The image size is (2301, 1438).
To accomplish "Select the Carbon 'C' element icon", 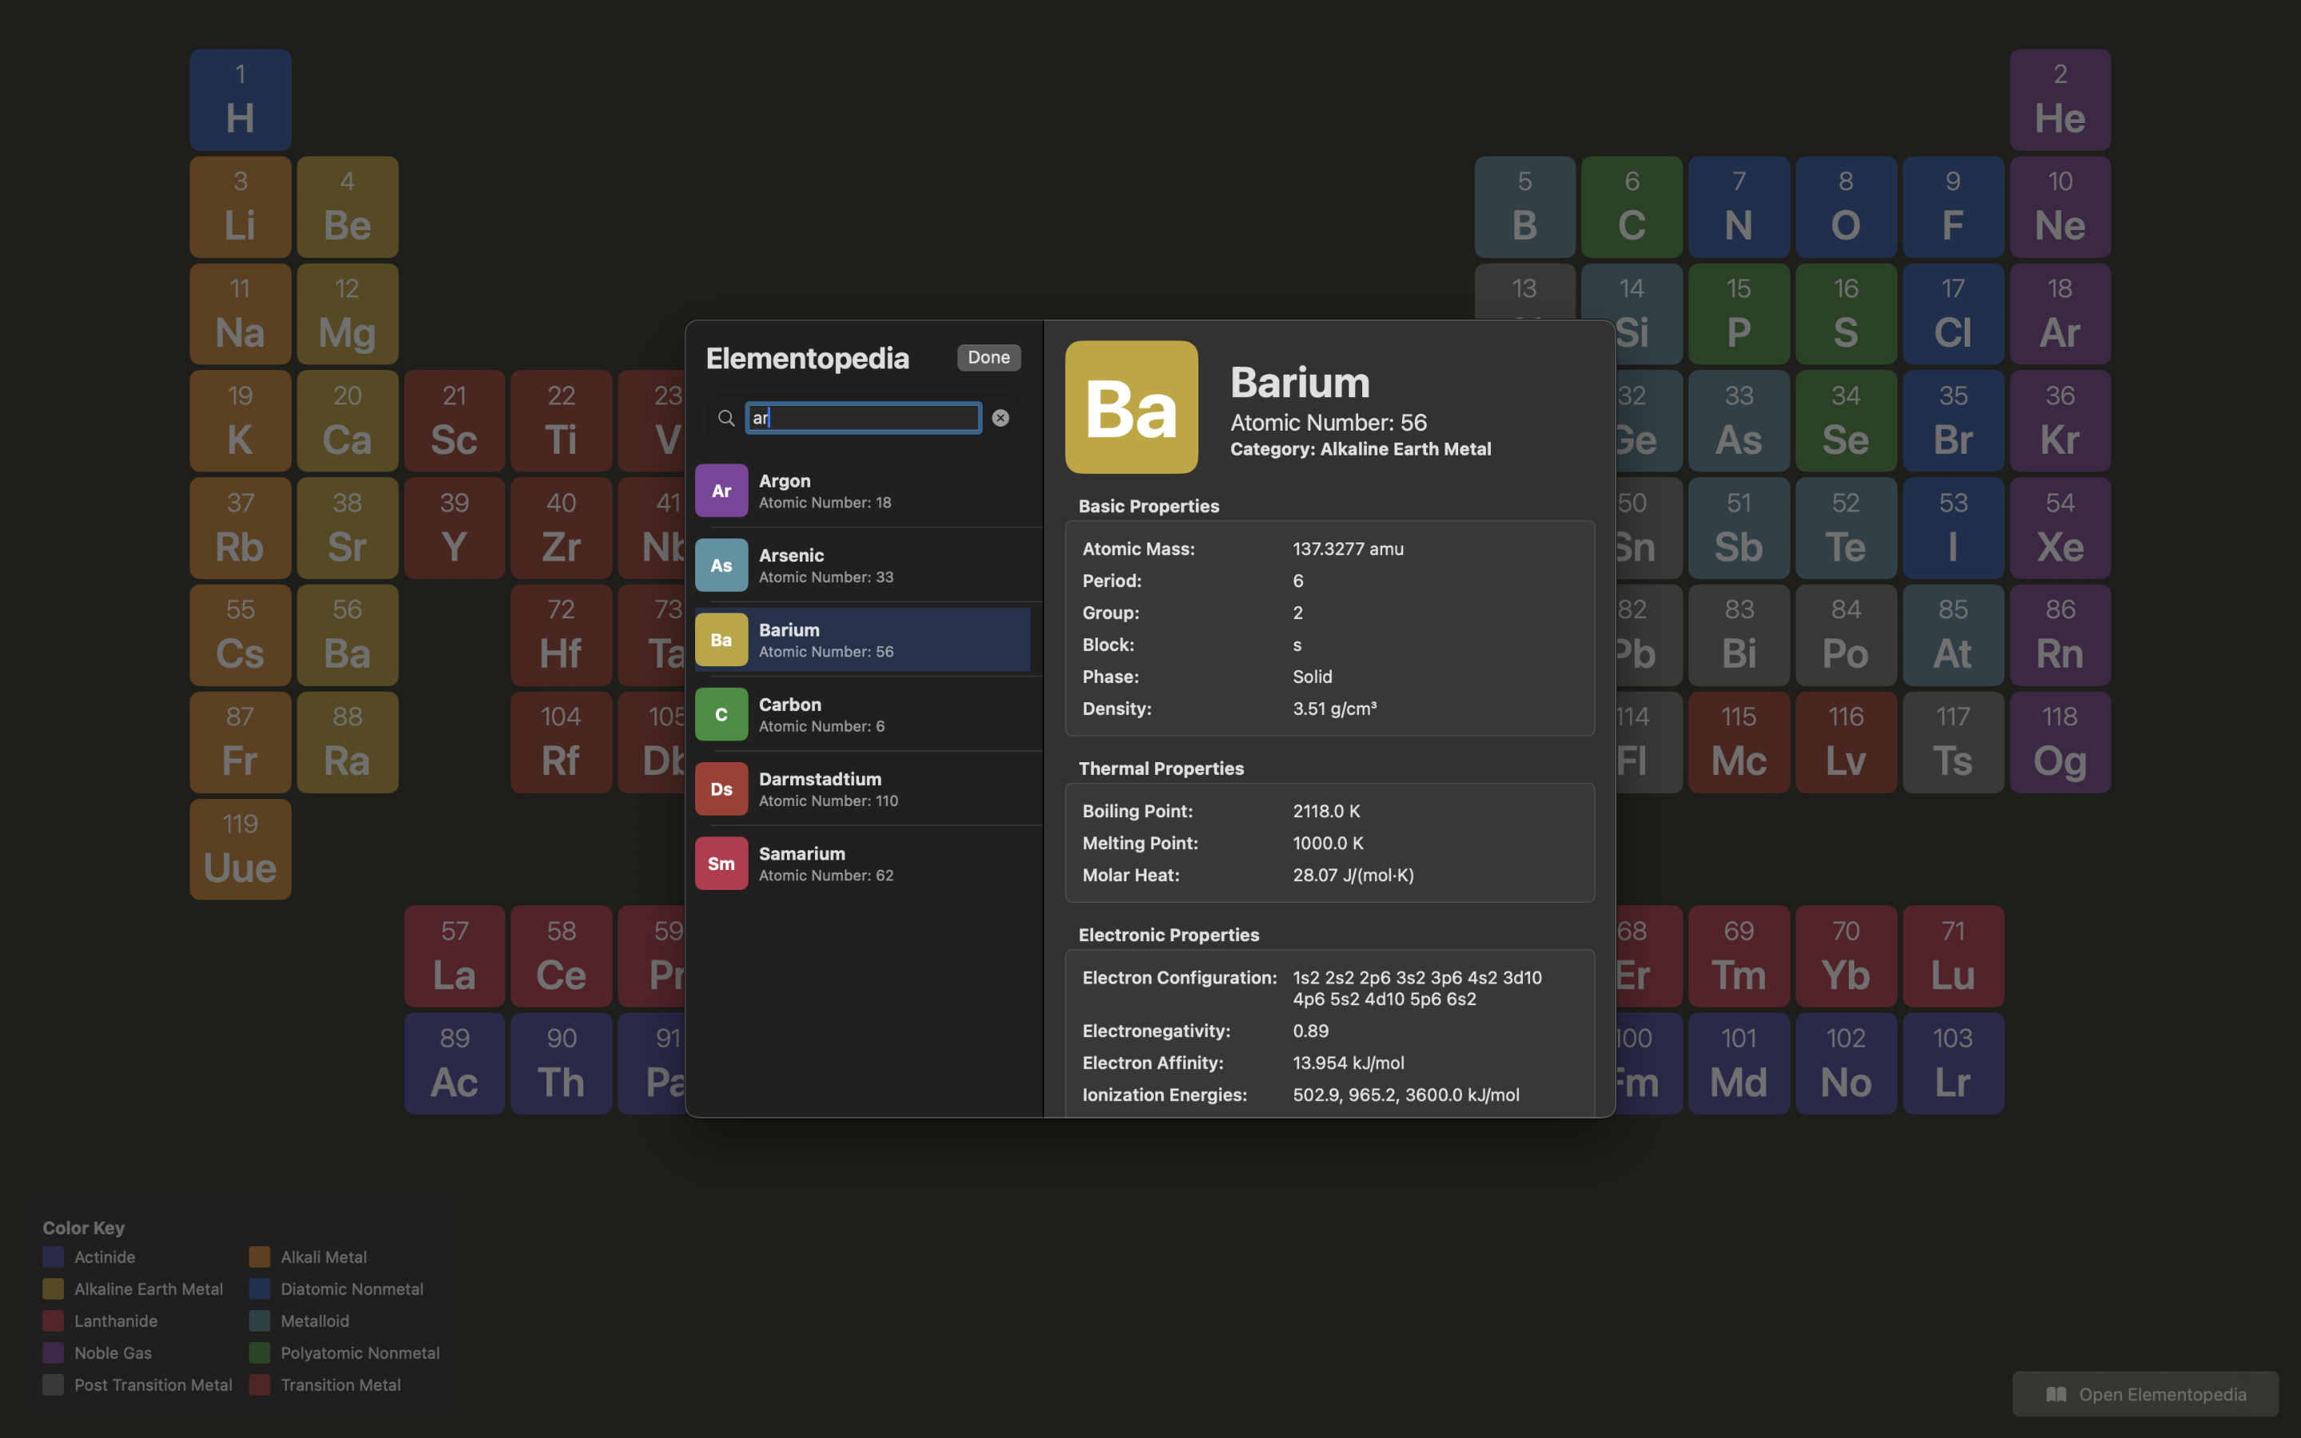I will [x=721, y=713].
